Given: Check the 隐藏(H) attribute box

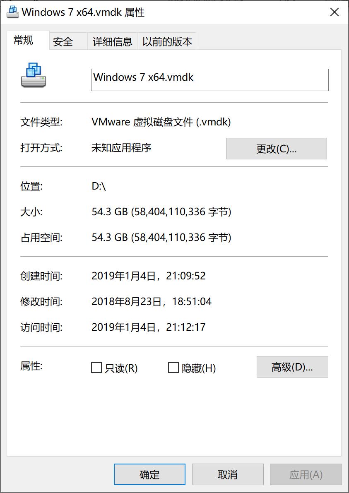Looking at the screenshot, I should 173,367.
